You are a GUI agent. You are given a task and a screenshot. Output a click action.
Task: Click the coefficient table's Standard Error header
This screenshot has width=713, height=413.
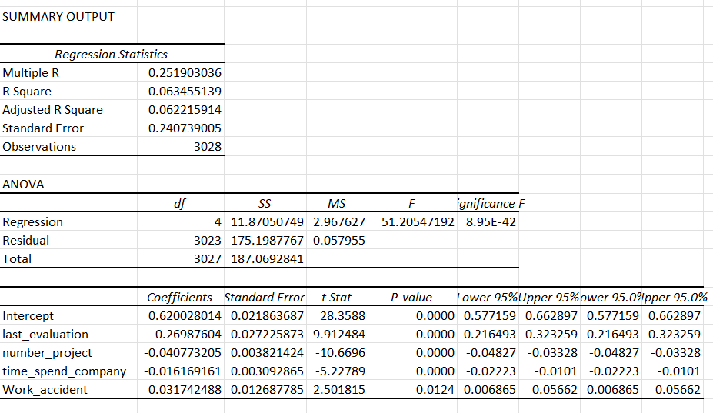[264, 297]
